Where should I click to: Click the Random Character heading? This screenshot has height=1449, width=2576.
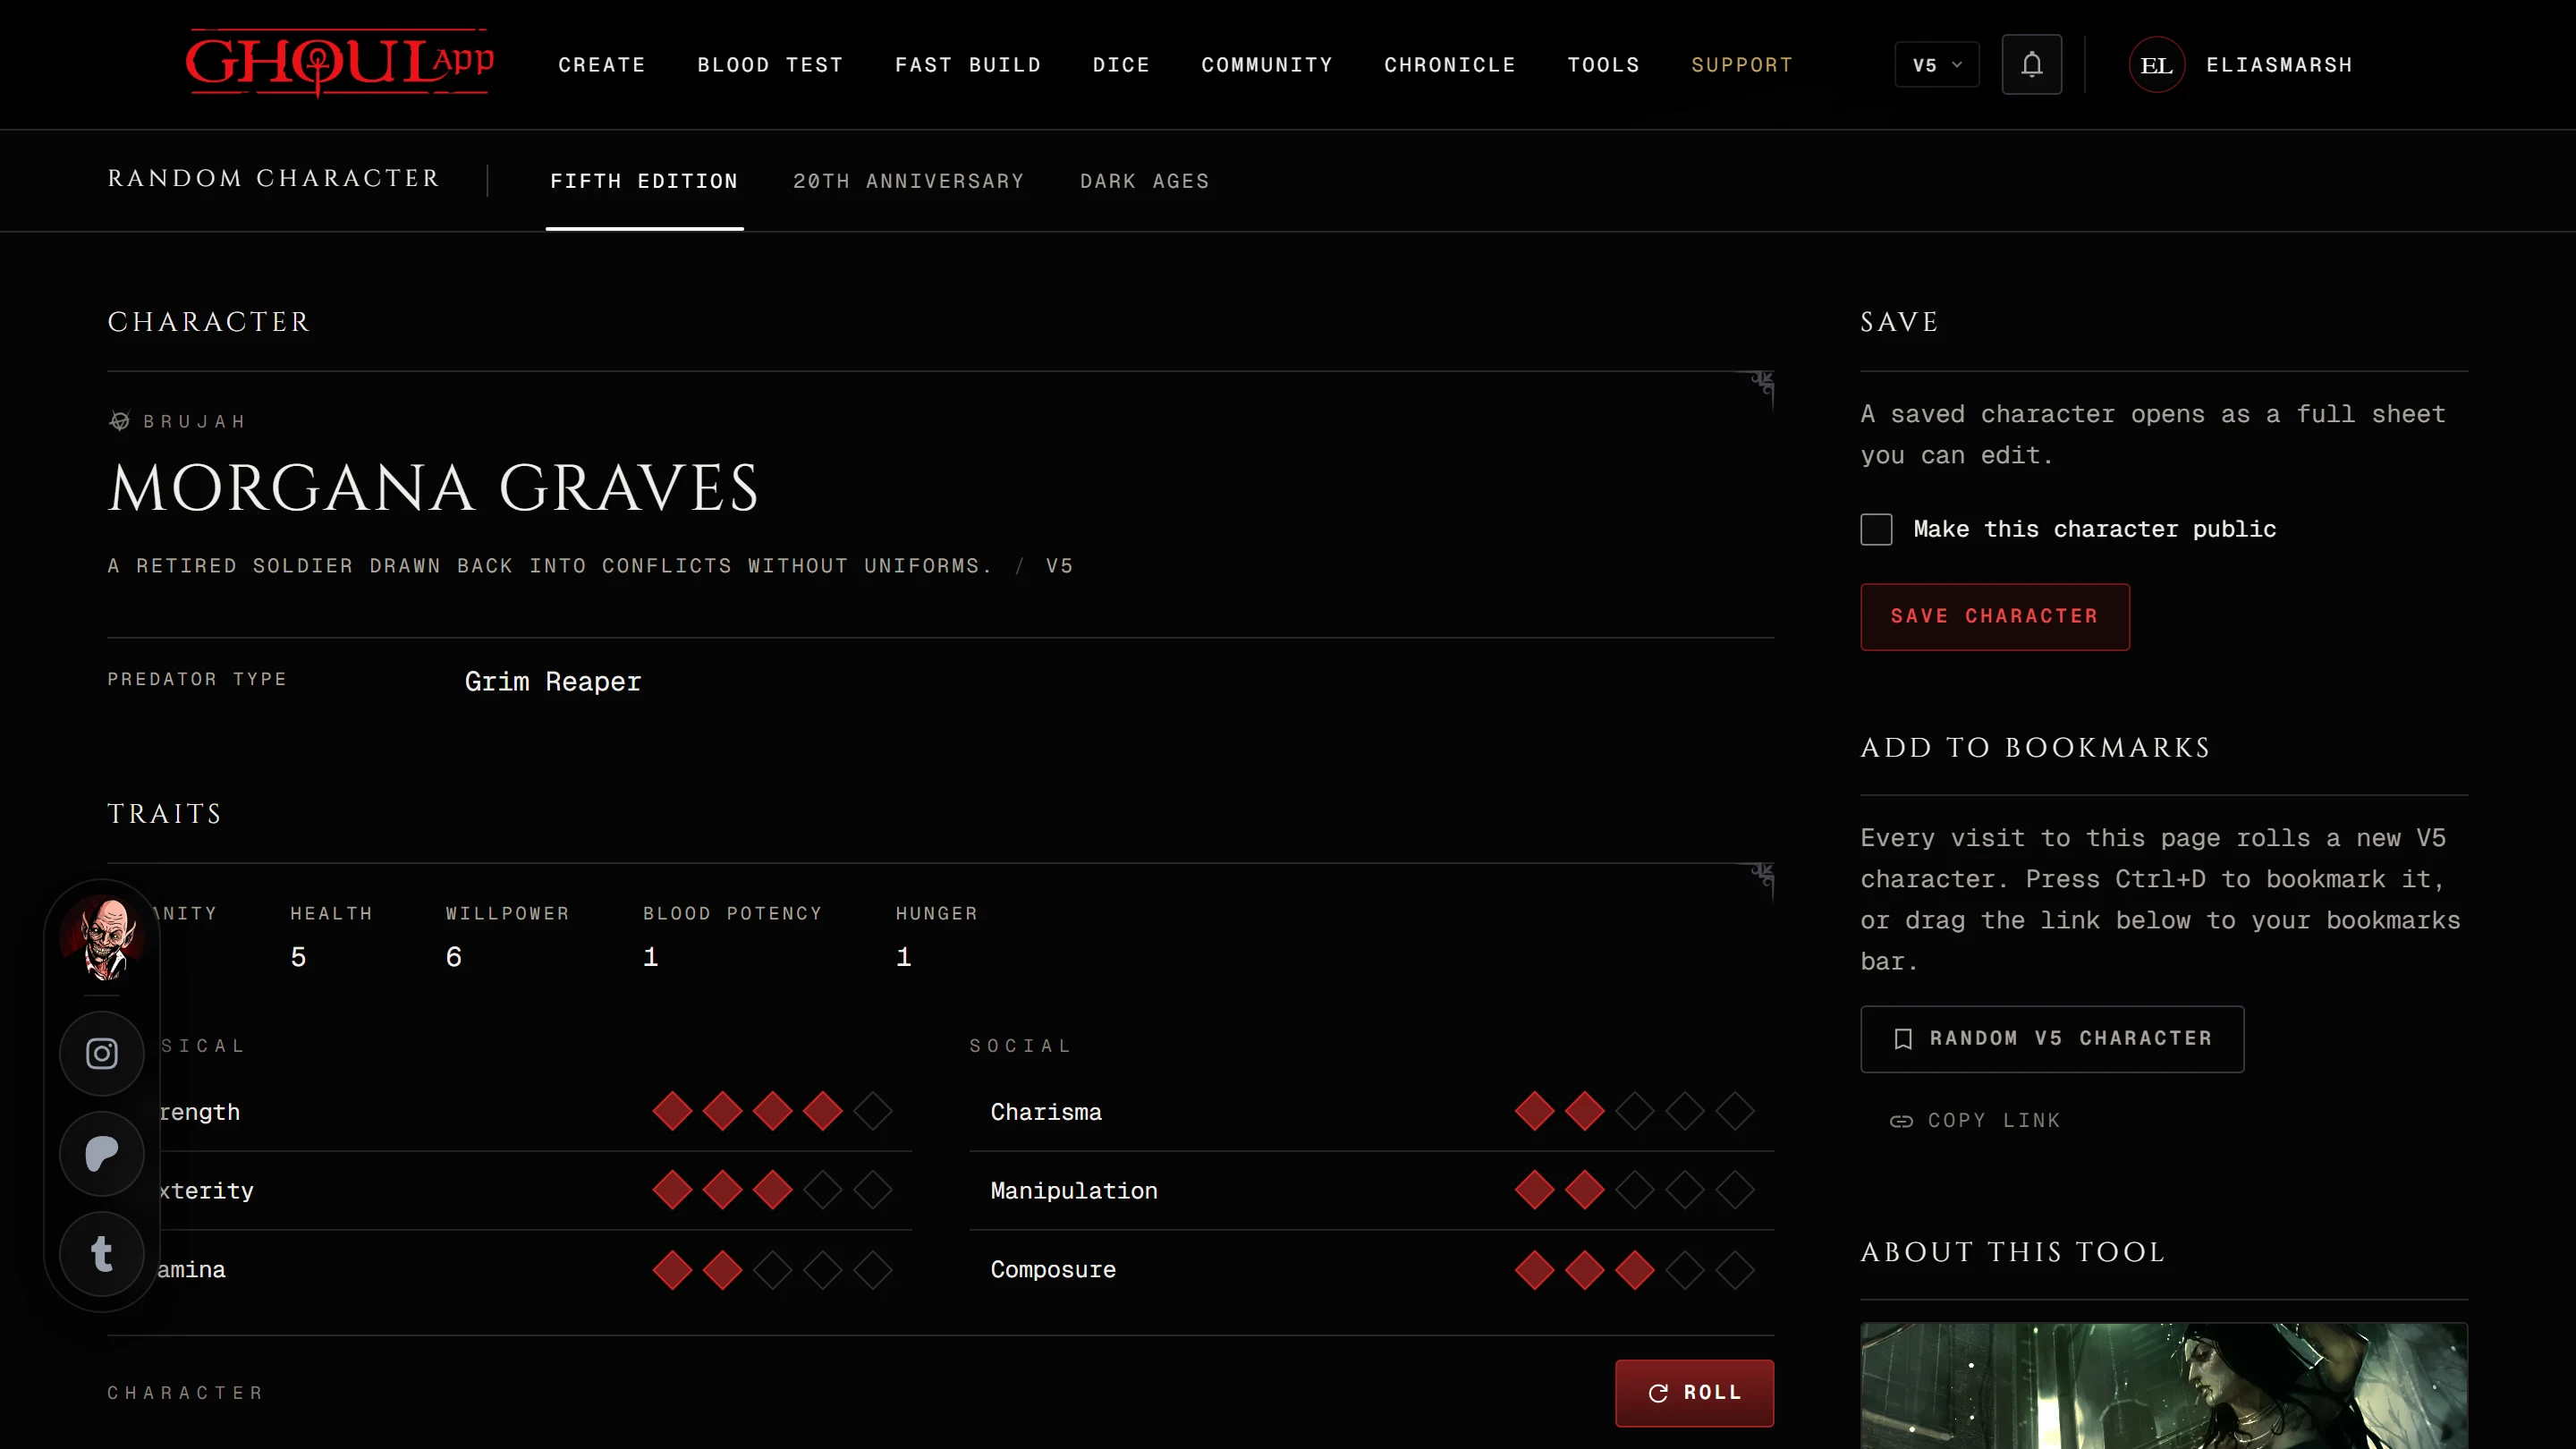pyautogui.click(x=273, y=178)
